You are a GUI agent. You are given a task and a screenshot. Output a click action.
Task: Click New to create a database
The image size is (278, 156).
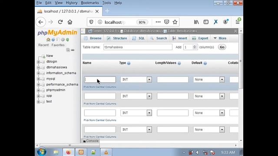pyautogui.click(x=50, y=56)
